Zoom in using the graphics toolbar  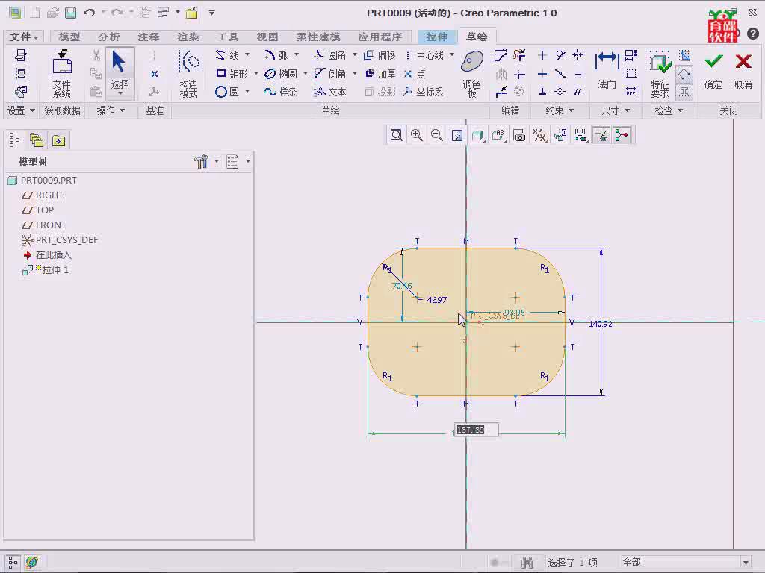417,135
